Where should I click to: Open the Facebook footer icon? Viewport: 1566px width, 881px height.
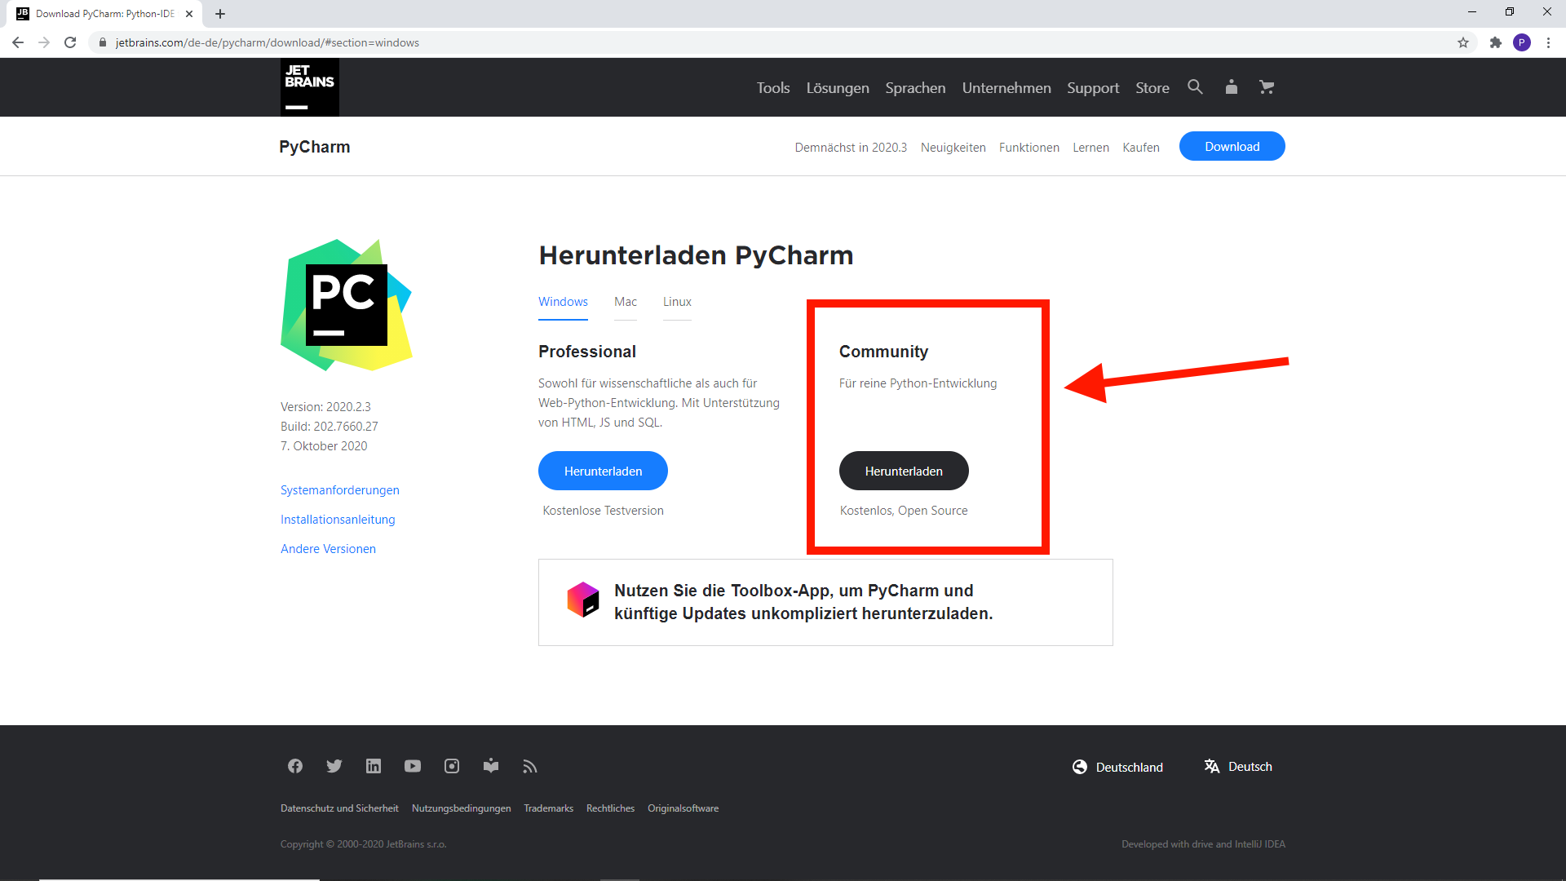295,766
